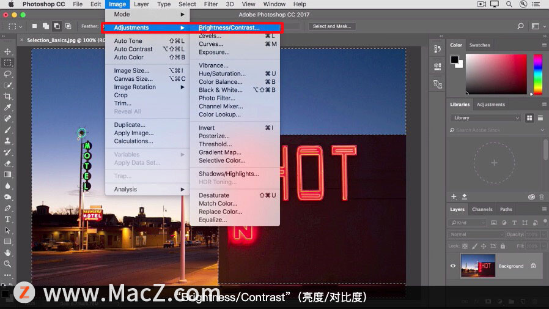Select the Gradient tool
Screen dimensions: 549x309
(7, 174)
